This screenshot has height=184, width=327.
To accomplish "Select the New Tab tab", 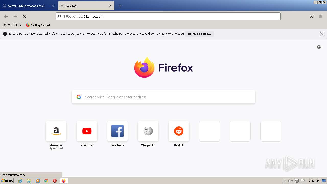I will click(x=86, y=6).
